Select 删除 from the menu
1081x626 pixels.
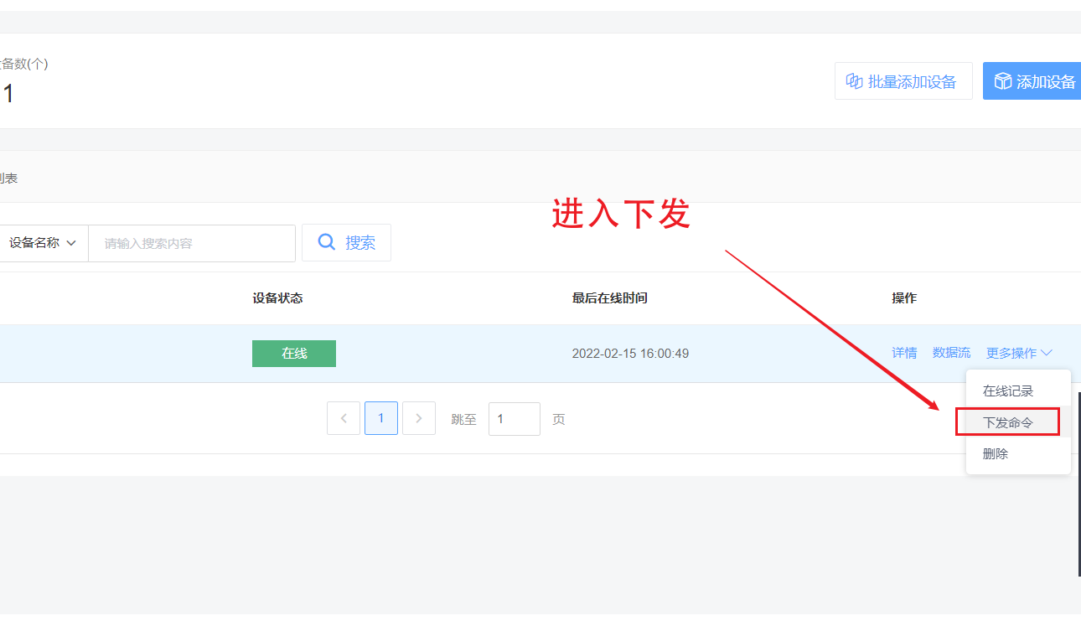(x=1018, y=453)
